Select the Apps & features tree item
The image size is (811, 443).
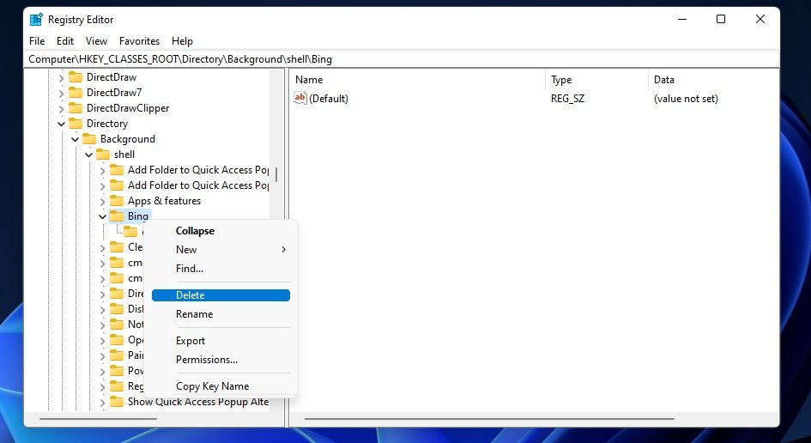[x=164, y=201]
